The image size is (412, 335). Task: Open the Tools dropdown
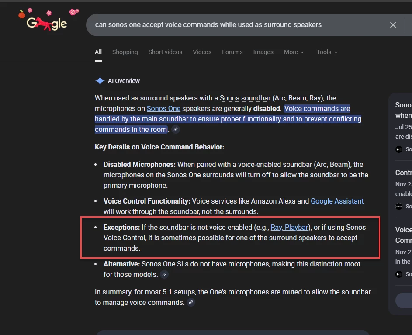(327, 52)
